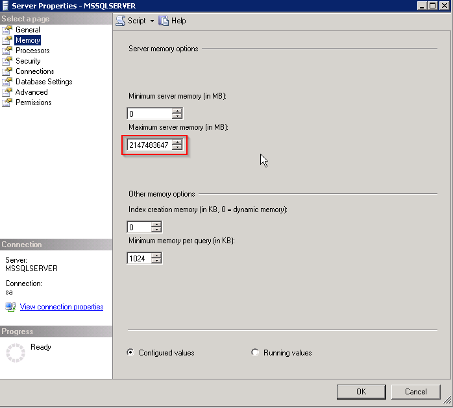
Task: Select the Running values radio button
Action: point(255,352)
